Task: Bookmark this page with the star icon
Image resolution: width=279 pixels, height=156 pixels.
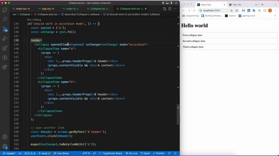Action: pyautogui.click(x=237, y=10)
